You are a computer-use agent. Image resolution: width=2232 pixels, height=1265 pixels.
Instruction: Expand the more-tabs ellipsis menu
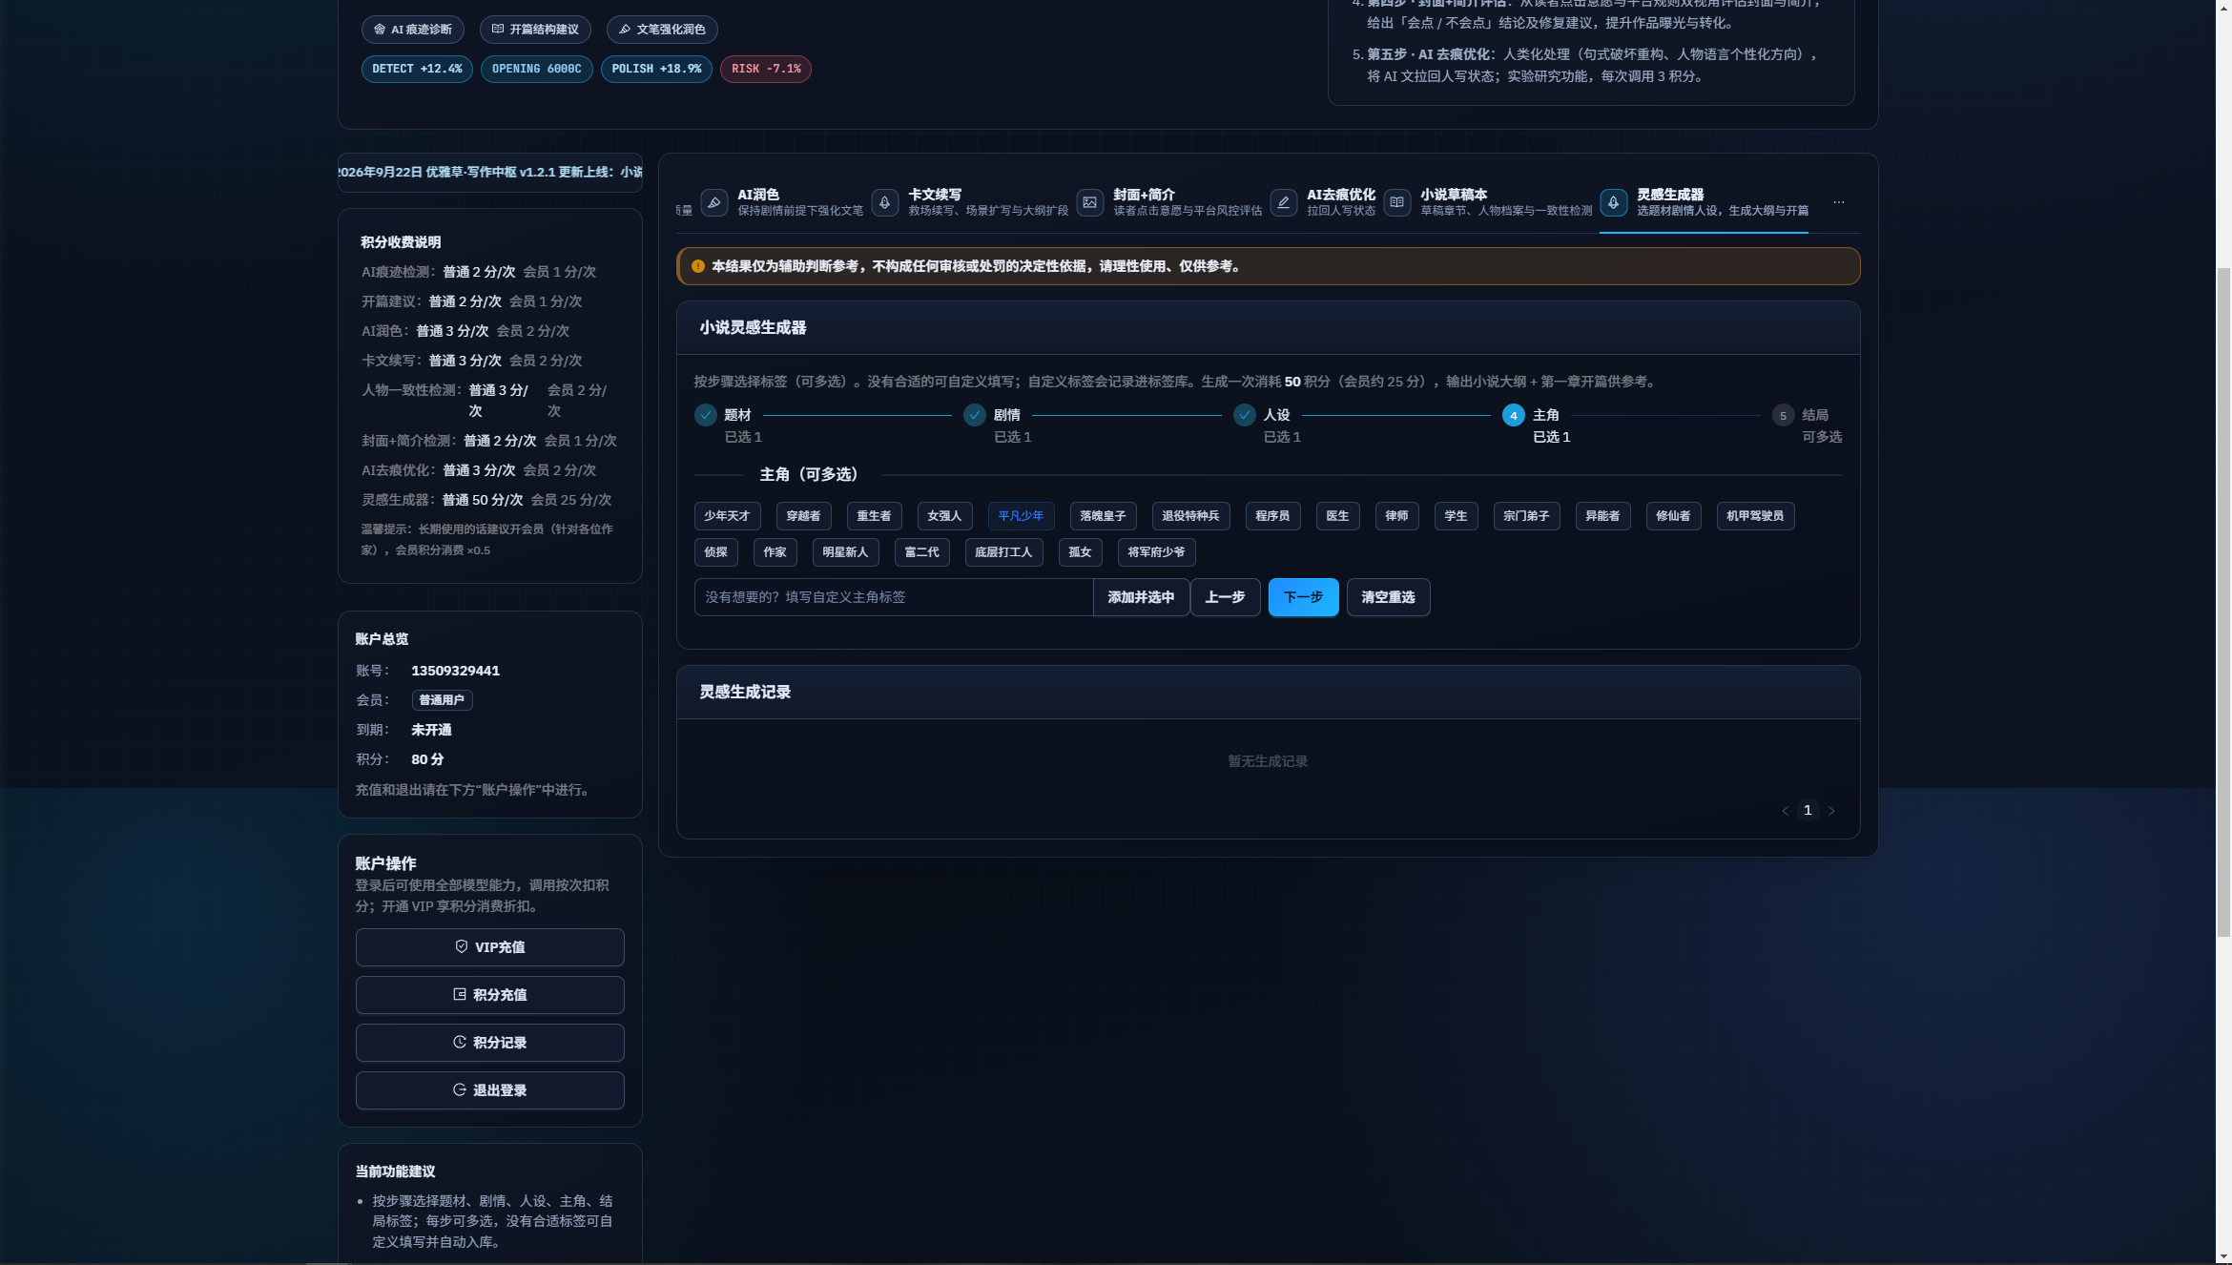tap(1838, 202)
